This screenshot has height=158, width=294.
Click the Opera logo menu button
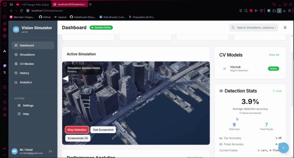coord(5,4)
